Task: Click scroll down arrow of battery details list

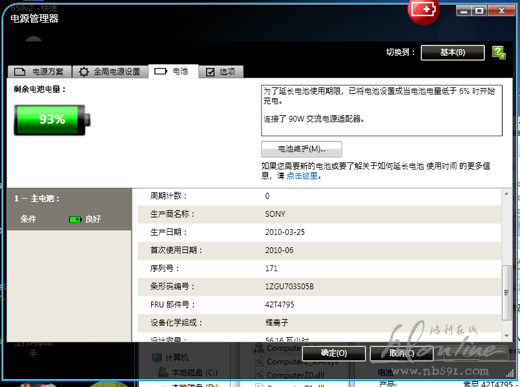Action: [x=506, y=336]
